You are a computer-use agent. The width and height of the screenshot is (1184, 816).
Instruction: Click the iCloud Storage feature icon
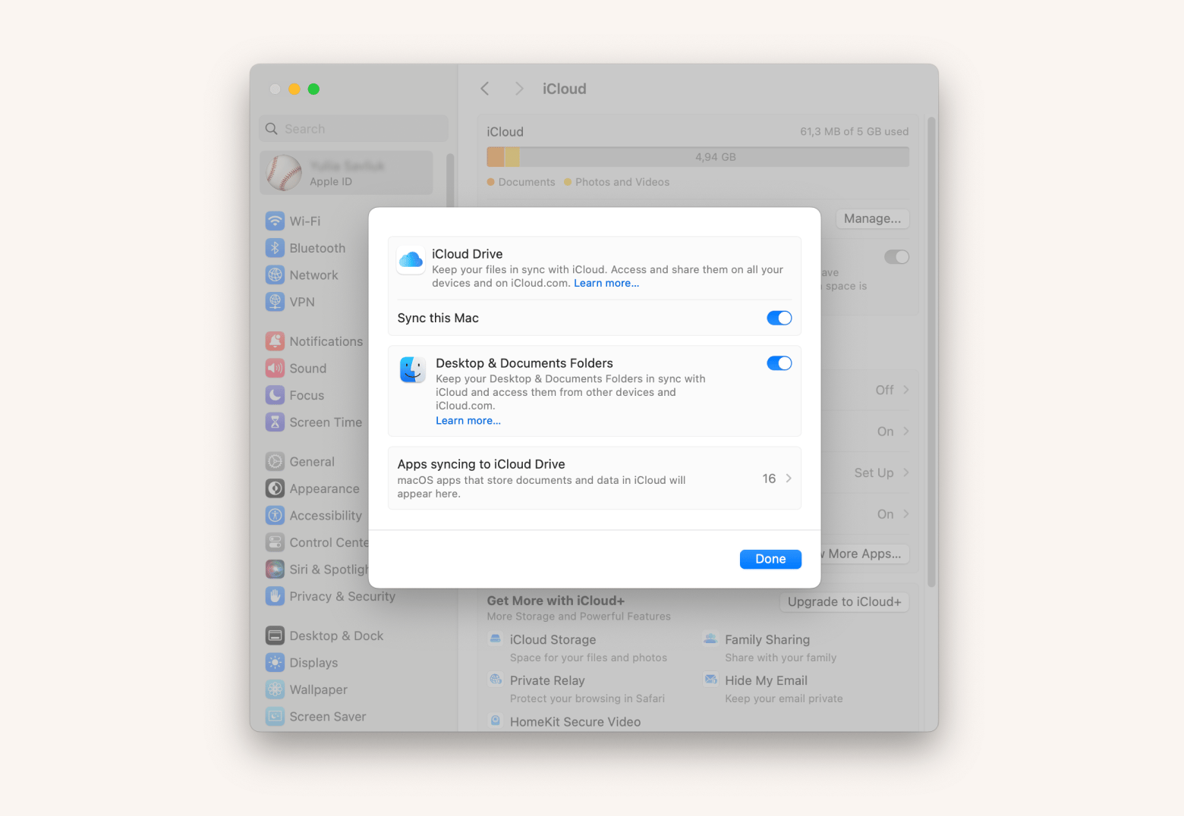(x=496, y=639)
